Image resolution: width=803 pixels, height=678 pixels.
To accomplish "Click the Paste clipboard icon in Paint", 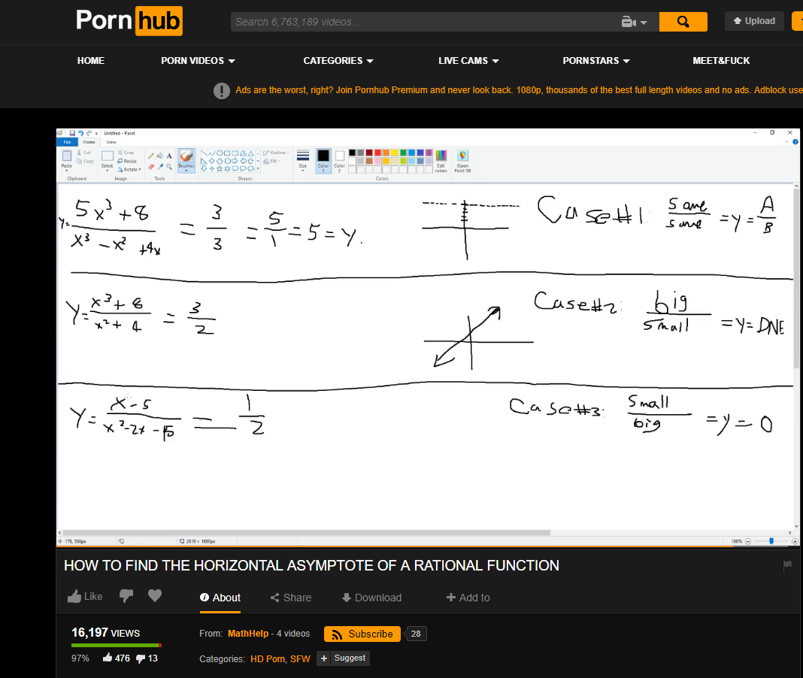I will 67,155.
